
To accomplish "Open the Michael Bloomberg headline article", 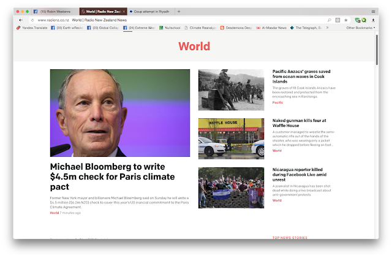I will point(112,176).
